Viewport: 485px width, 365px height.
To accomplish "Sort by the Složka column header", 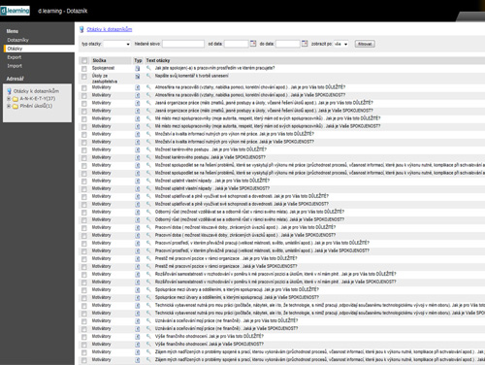I will pos(99,60).
